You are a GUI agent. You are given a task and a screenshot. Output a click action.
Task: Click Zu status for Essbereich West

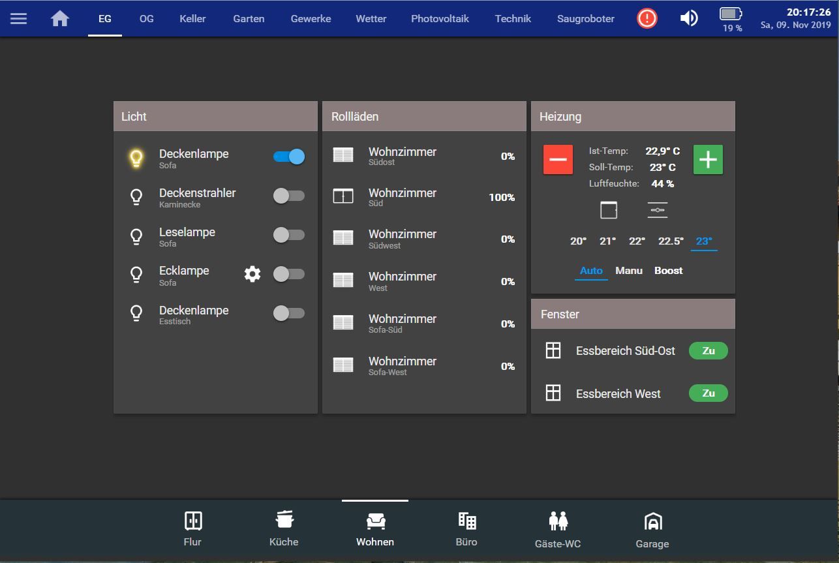tap(709, 393)
